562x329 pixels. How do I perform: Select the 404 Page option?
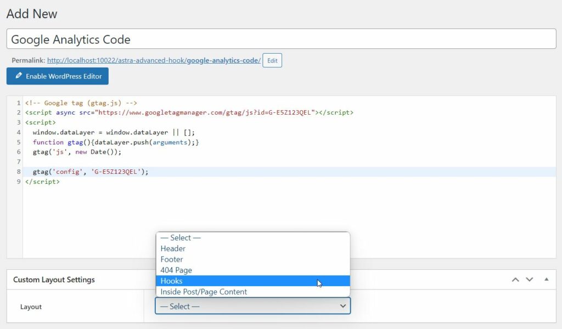point(177,270)
